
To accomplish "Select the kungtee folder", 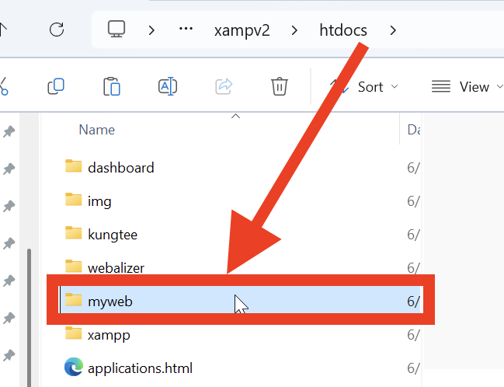I will tap(113, 233).
